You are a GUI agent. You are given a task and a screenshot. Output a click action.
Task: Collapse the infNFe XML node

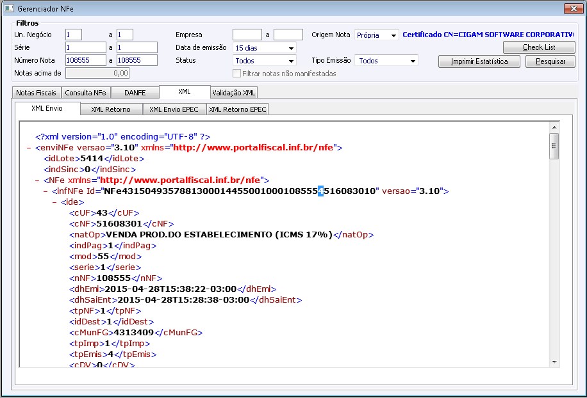pos(45,191)
